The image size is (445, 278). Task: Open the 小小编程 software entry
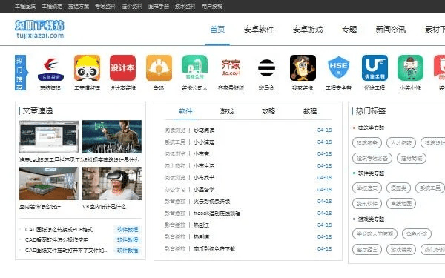click(x=204, y=142)
